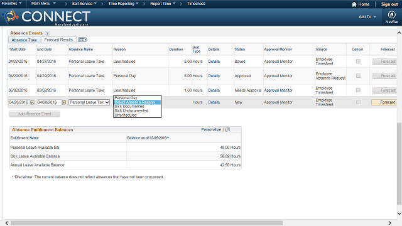Click Forecast button in 04/29/2016 row
402x226 pixels.
pyautogui.click(x=384, y=76)
